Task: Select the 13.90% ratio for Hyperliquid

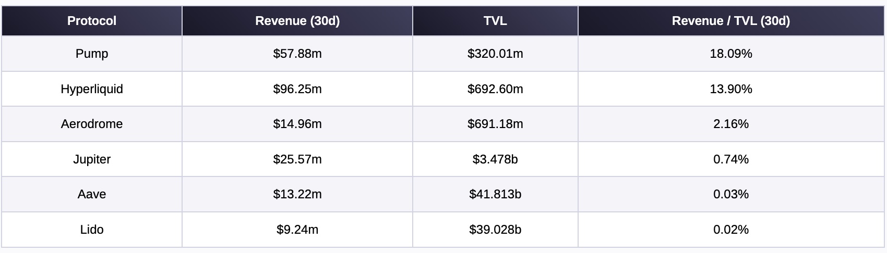Action: (x=730, y=89)
